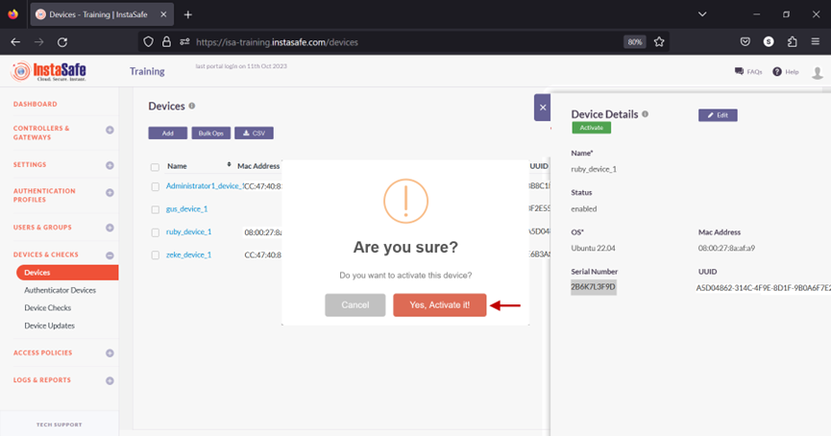Confirm with Yes, Activate it! button
Viewport: 831px width, 436px height.
[x=439, y=304]
